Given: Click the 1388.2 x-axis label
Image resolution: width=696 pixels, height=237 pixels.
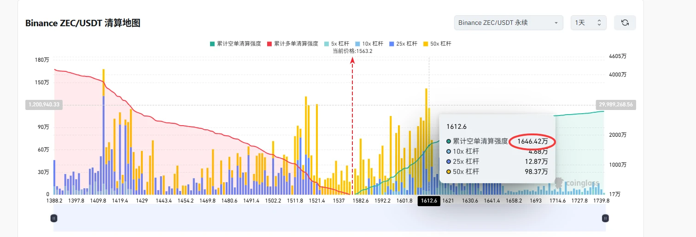Looking at the screenshot, I should click(x=54, y=201).
